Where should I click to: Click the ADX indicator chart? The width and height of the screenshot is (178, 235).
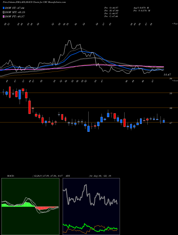click(91, 207)
